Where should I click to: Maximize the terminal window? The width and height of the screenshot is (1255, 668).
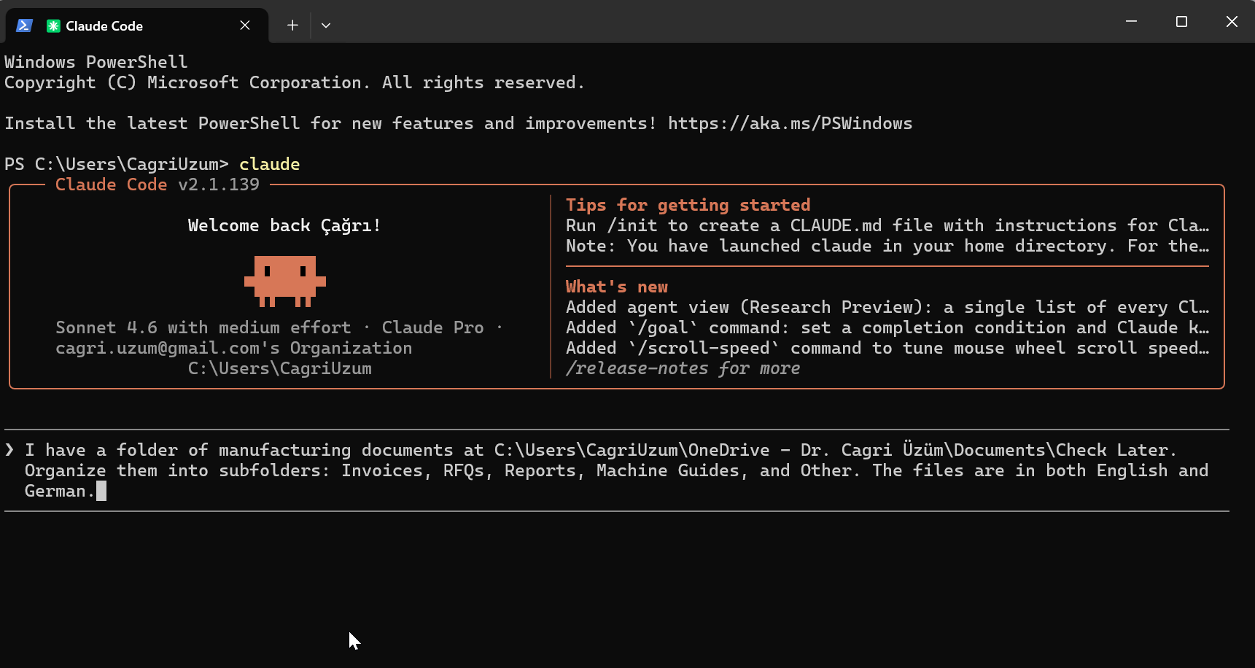tap(1181, 22)
